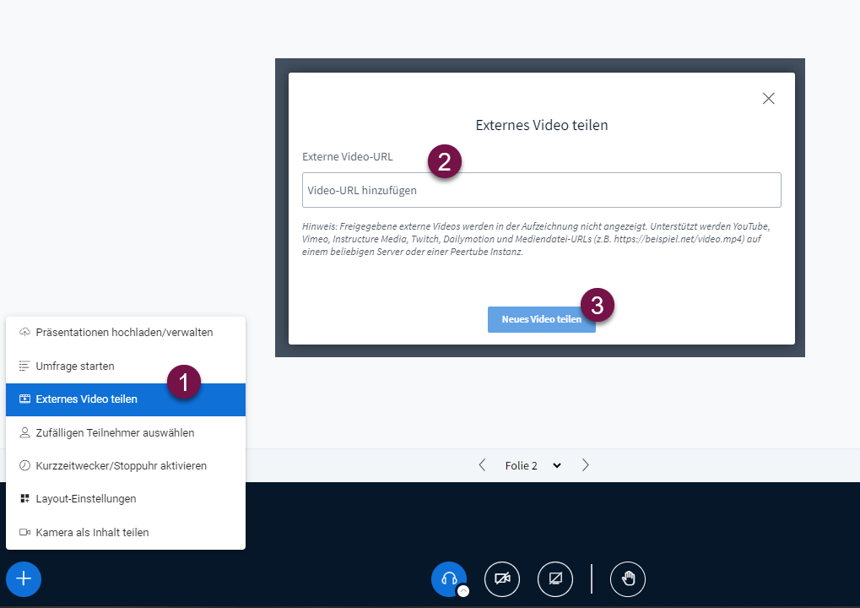Open the audio options arrow beside the headphones
The width and height of the screenshot is (860, 608).
click(x=463, y=591)
